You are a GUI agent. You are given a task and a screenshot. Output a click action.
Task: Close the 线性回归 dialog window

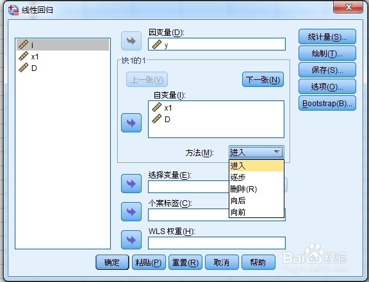click(x=348, y=7)
